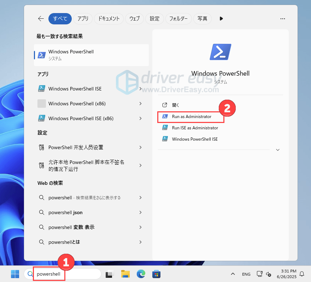Click search icon beside powershell json
Viewport: 311px width, 282px height.
[x=41, y=212]
